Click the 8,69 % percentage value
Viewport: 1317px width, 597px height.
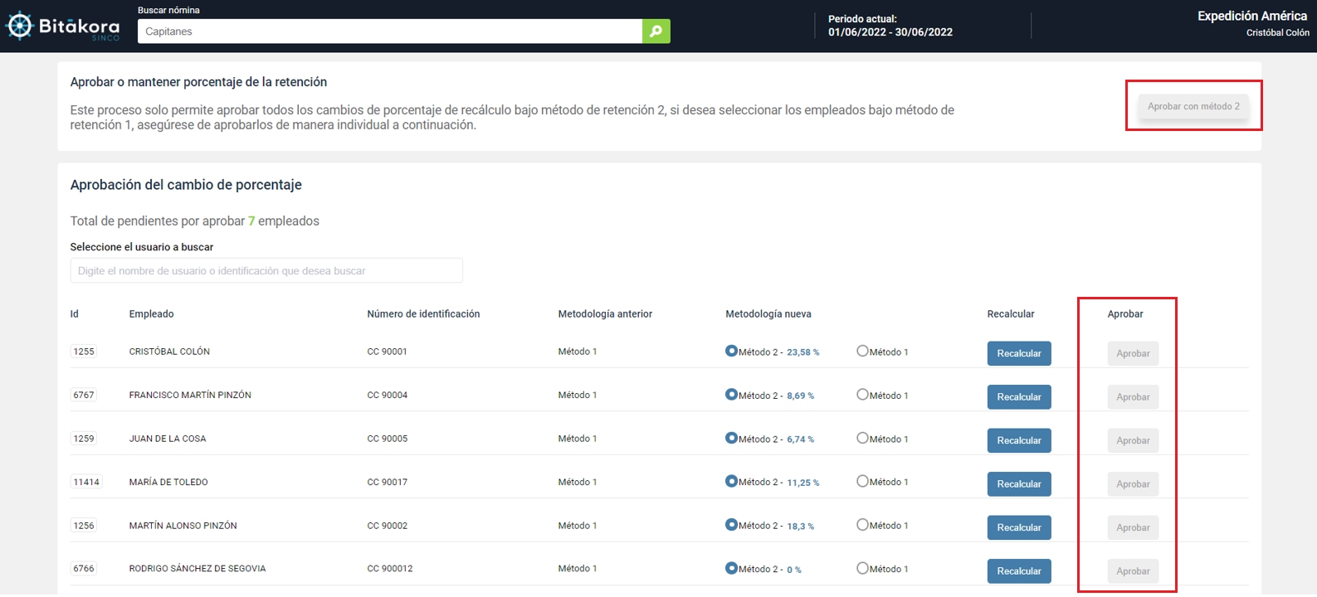point(801,396)
